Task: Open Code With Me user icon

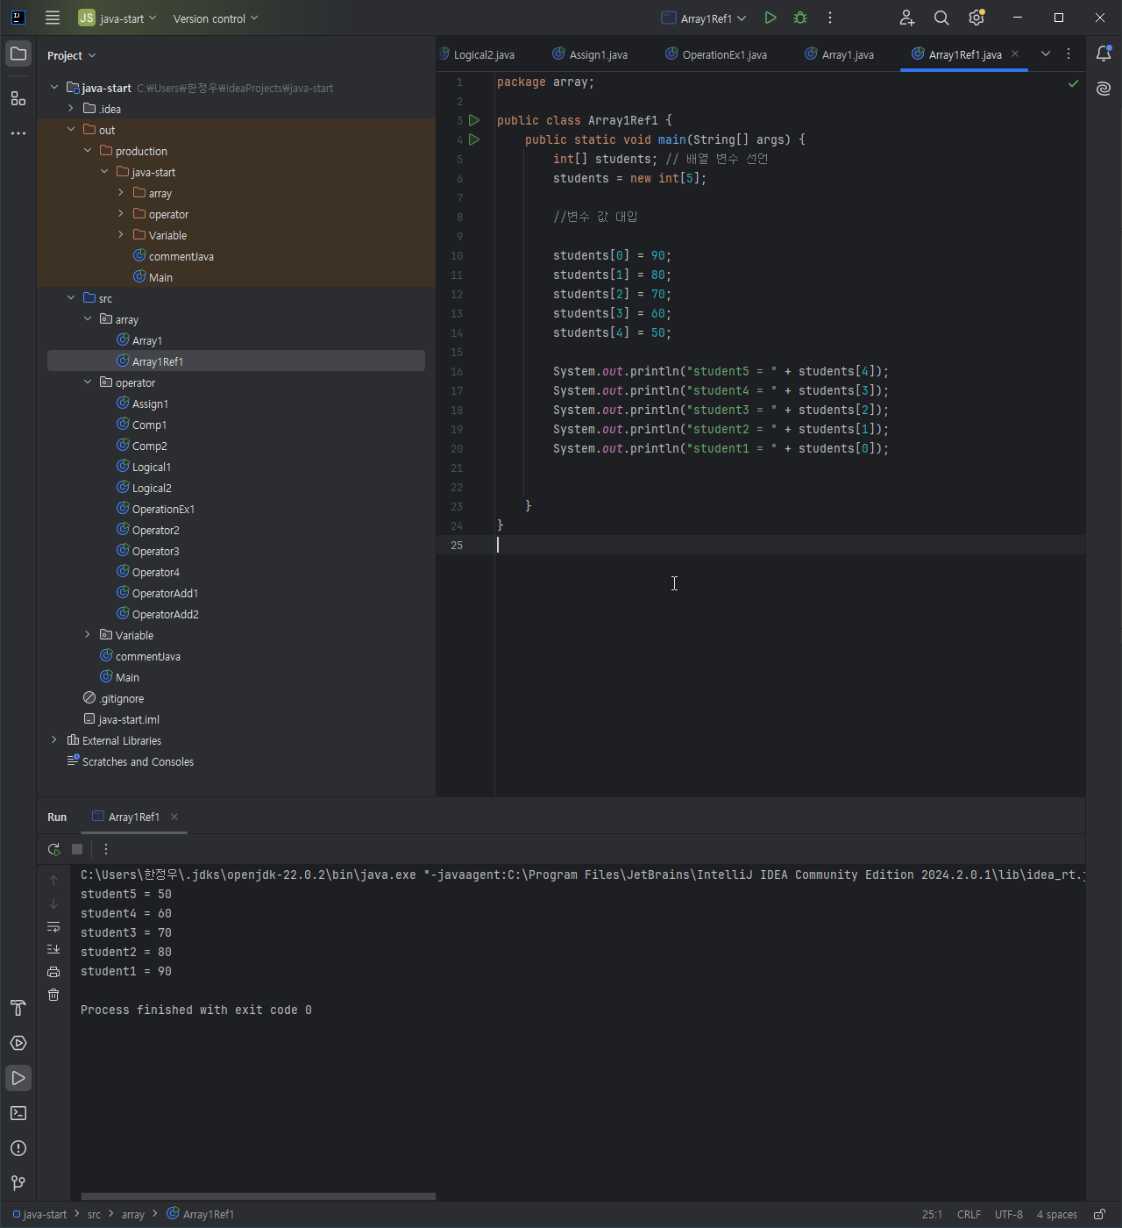Action: (x=907, y=18)
